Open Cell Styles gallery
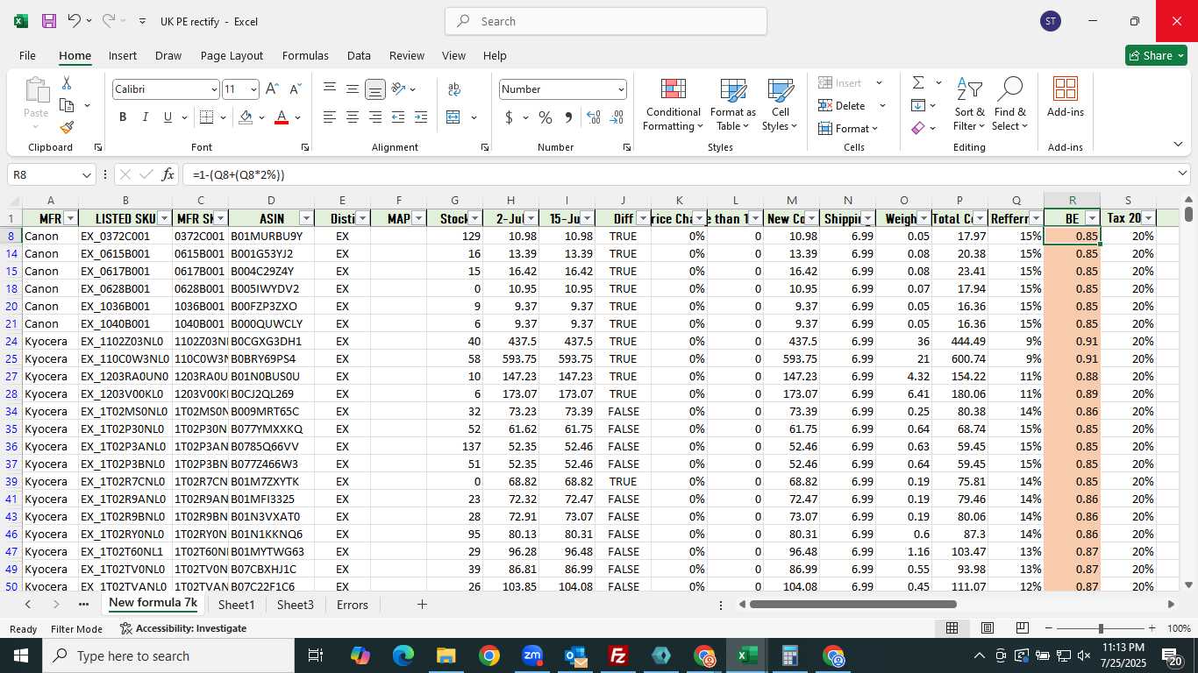Viewport: 1198px width, 673px height. (780, 105)
